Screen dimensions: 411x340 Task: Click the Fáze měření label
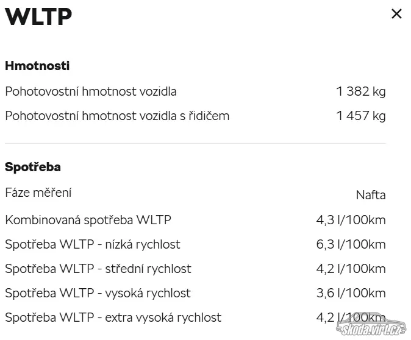[38, 193]
